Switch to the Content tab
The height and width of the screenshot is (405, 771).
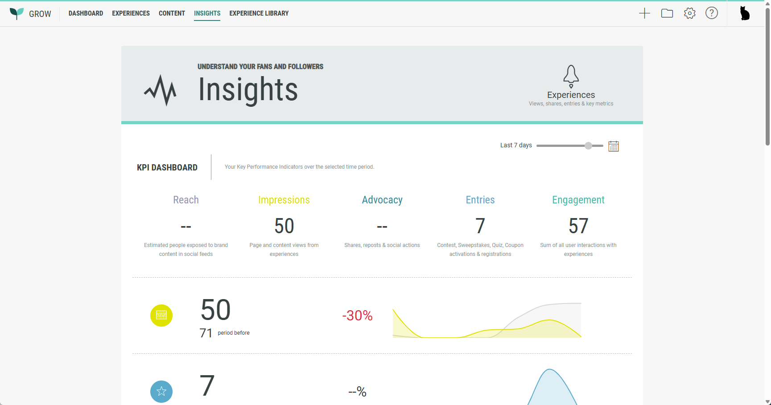click(x=172, y=13)
